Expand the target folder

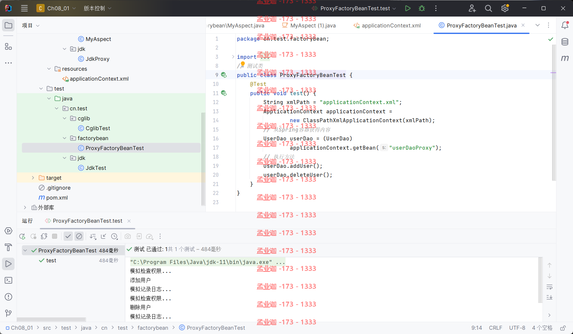tap(33, 178)
